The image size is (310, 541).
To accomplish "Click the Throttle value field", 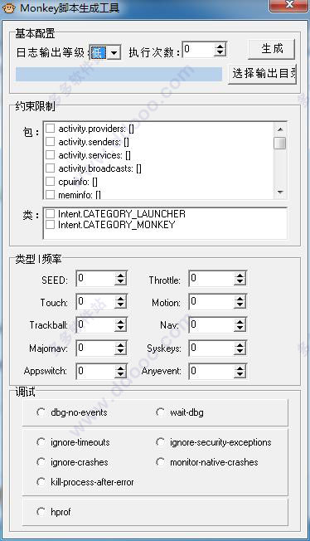I will click(x=211, y=279).
